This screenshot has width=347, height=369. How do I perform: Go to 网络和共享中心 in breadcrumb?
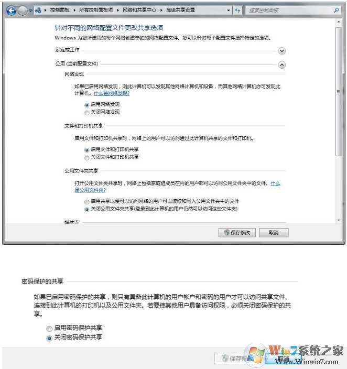tap(139, 10)
